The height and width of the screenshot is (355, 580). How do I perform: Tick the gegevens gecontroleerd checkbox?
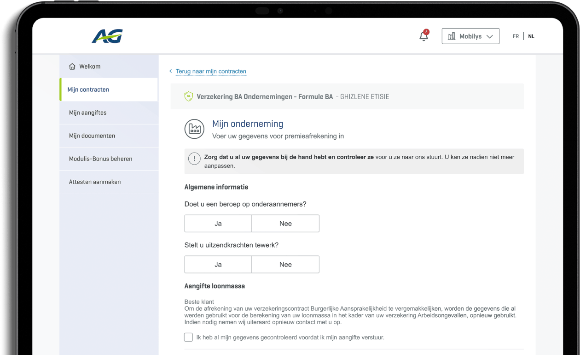188,337
